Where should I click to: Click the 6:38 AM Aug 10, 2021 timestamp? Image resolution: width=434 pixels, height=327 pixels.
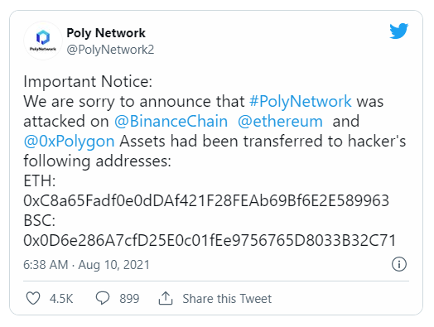[x=86, y=265]
